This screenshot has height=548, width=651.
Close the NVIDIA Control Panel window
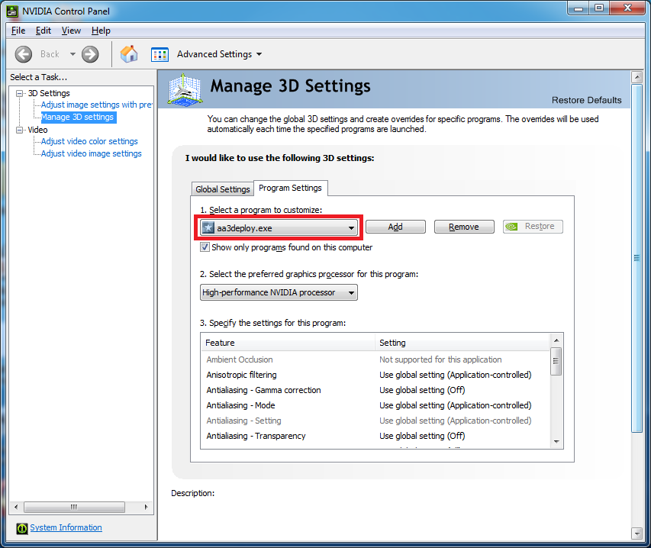627,8
